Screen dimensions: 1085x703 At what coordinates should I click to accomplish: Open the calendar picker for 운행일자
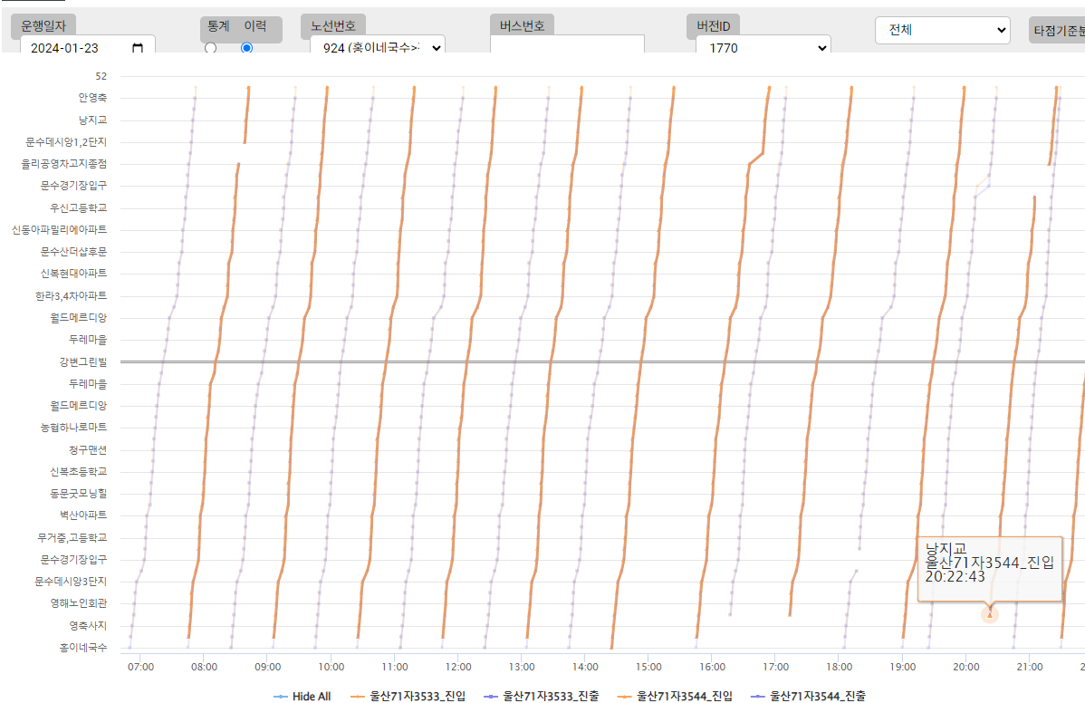(x=138, y=48)
